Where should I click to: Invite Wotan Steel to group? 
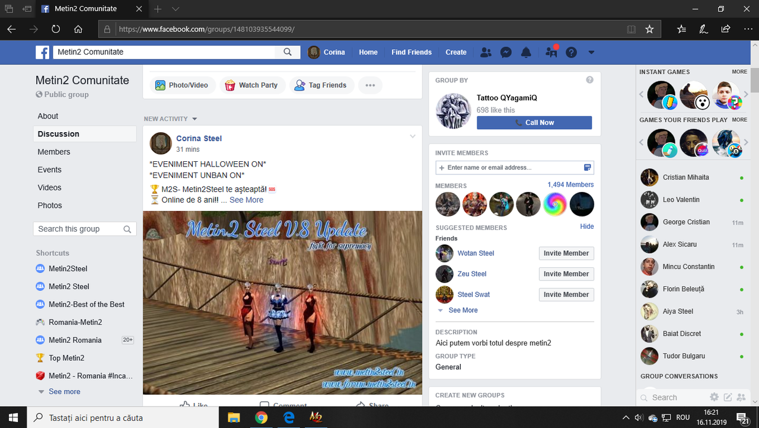pos(566,253)
